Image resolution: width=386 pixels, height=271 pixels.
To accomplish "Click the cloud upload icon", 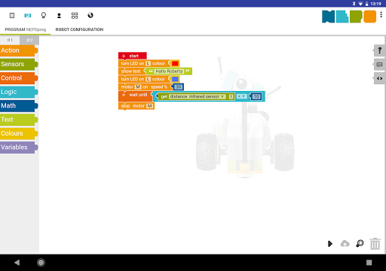I will (345, 243).
